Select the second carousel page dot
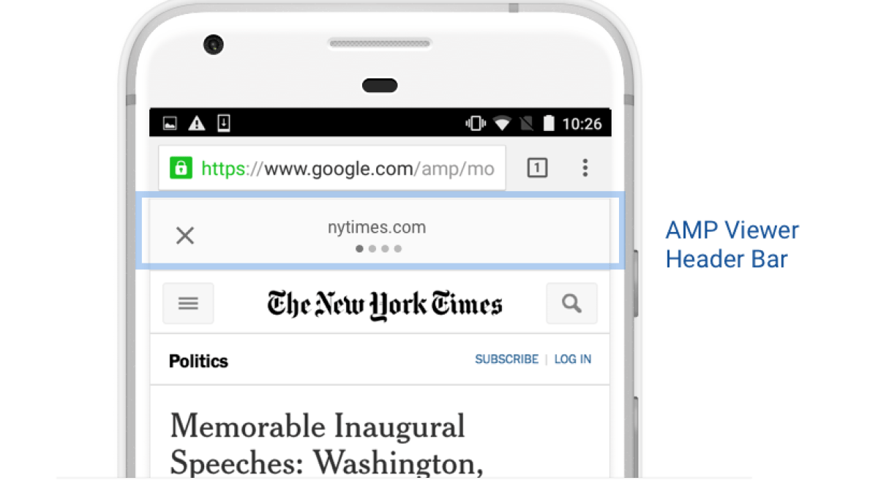Viewport: 878px width, 494px height. click(372, 249)
